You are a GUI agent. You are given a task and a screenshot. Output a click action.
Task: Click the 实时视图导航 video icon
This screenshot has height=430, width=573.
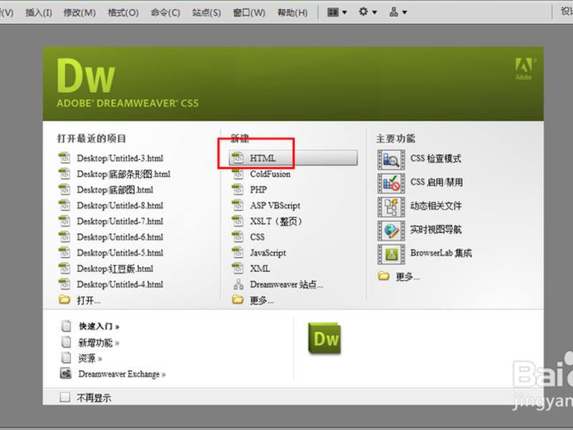pyautogui.click(x=391, y=231)
